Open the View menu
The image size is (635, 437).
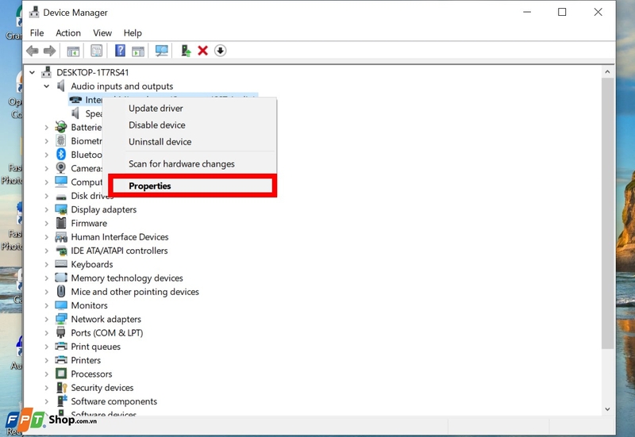point(102,33)
